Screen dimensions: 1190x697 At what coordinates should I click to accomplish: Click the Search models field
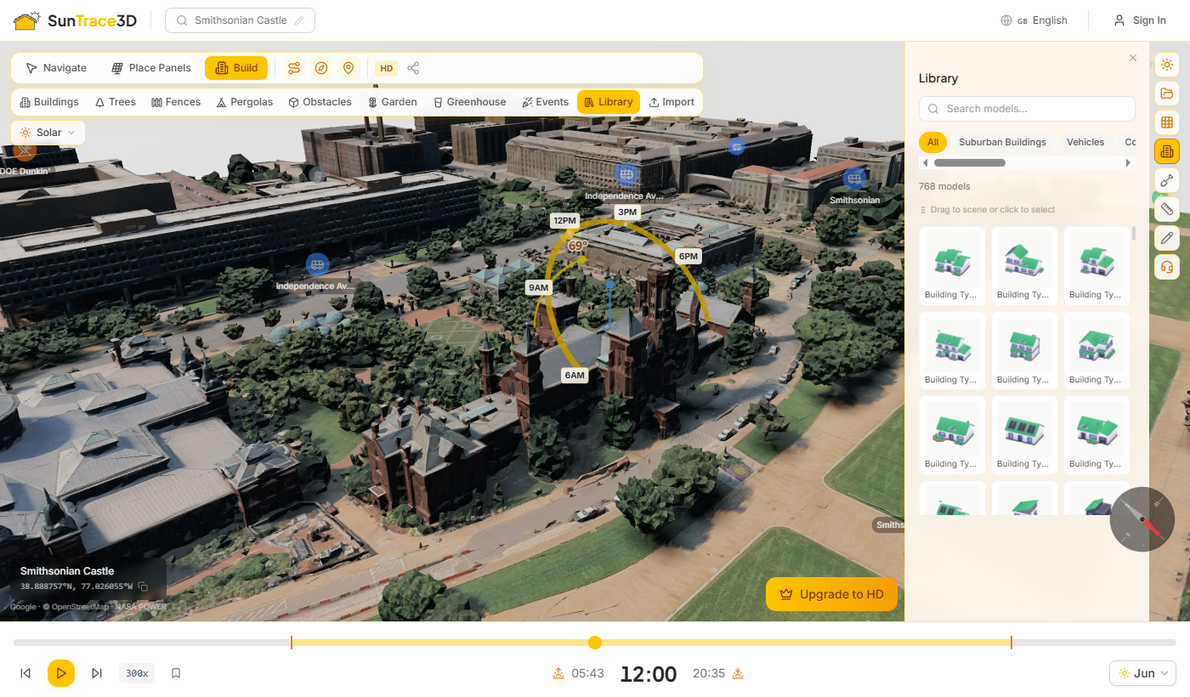1027,109
